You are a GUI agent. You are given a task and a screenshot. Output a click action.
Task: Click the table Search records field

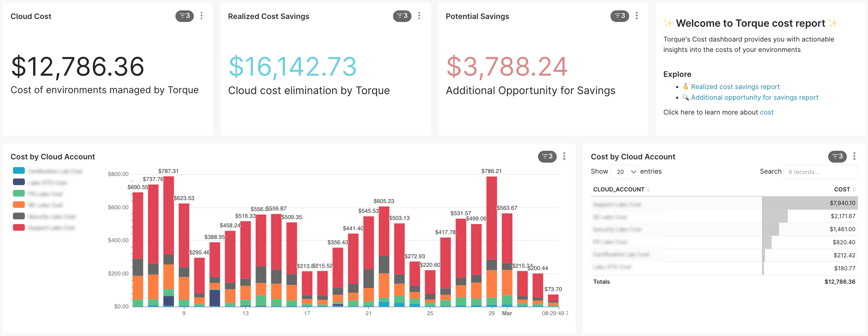click(x=820, y=172)
